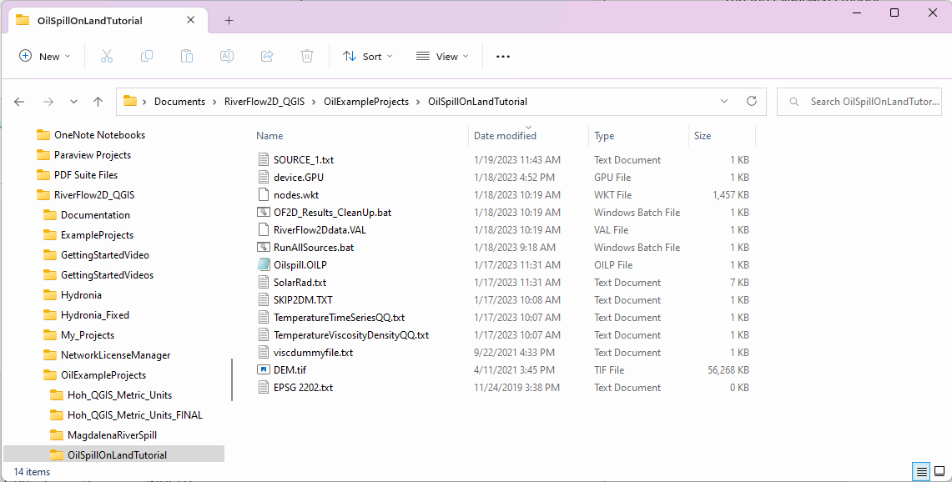This screenshot has height=482, width=952.
Task: Open the Sort dropdown menu
Action: click(368, 57)
